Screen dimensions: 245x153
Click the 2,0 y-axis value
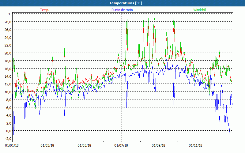tap(9, 123)
